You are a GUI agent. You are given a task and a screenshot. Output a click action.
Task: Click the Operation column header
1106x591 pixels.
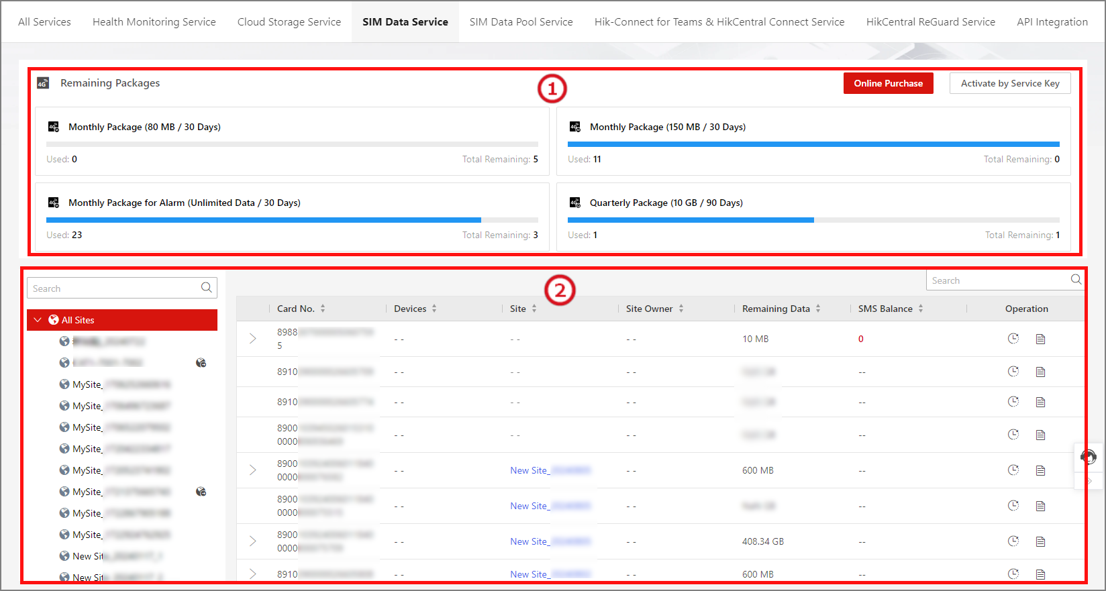coord(1027,309)
